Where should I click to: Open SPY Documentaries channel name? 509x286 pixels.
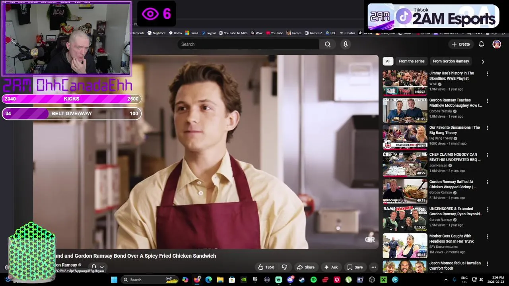(443, 247)
